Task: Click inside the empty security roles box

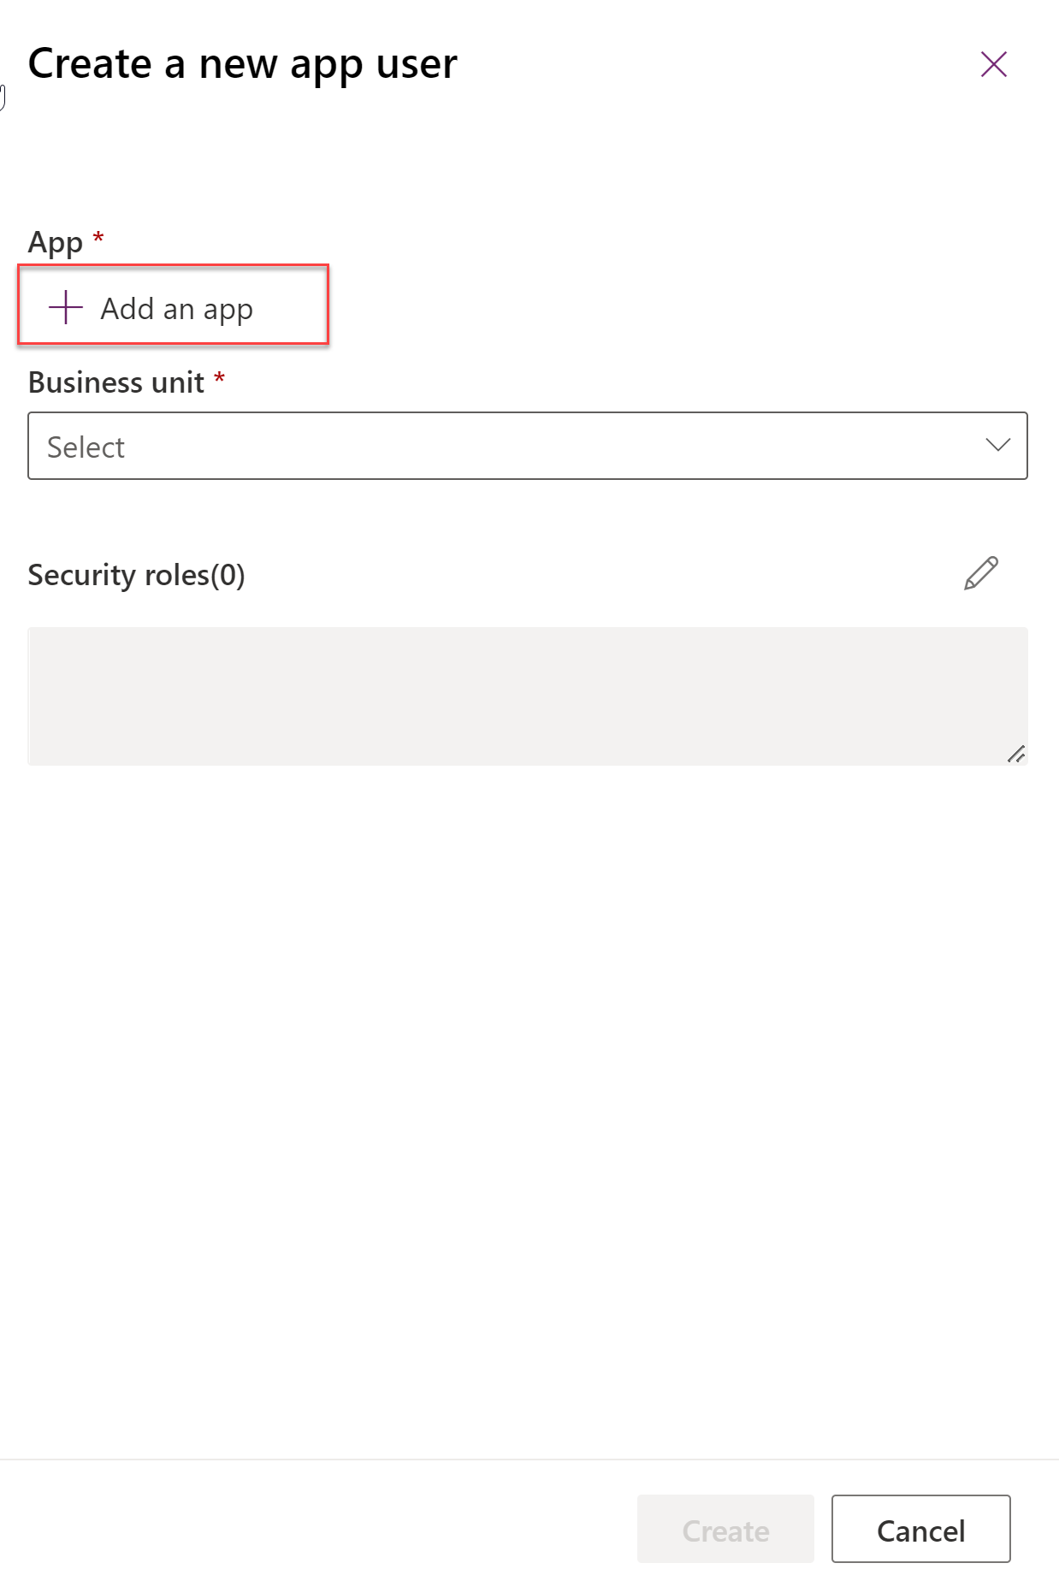Action: point(527,696)
